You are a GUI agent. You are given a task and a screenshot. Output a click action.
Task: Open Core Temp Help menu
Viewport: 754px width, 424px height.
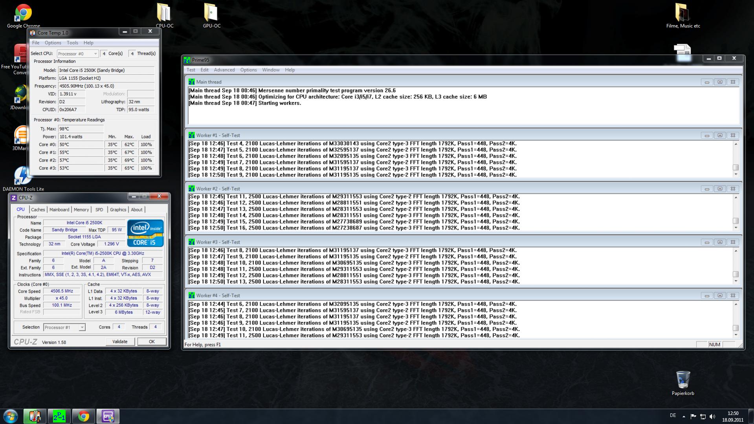click(x=88, y=43)
